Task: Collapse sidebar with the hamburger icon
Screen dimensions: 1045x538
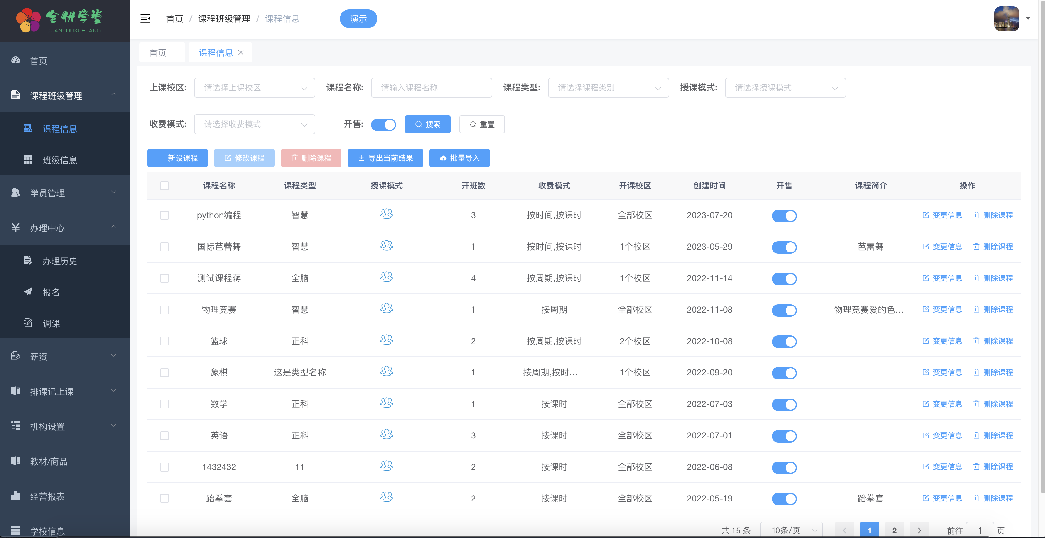Action: pos(145,19)
